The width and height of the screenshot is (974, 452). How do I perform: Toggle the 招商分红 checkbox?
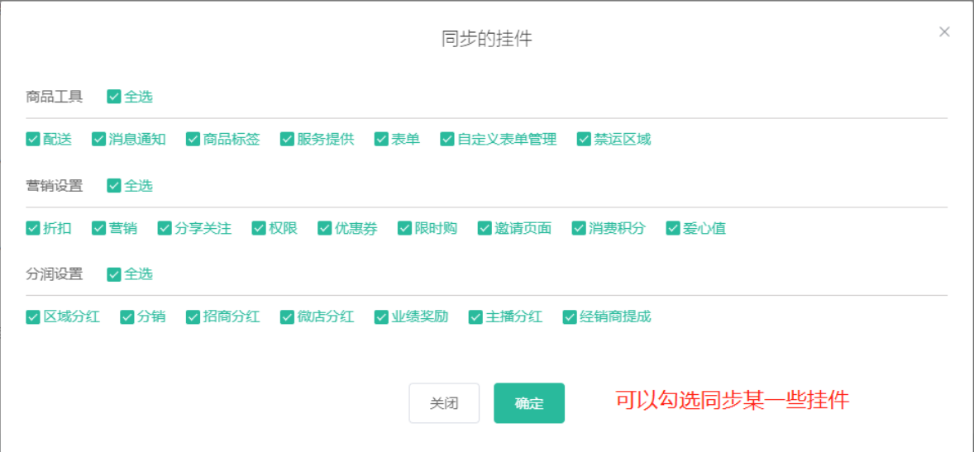(193, 316)
